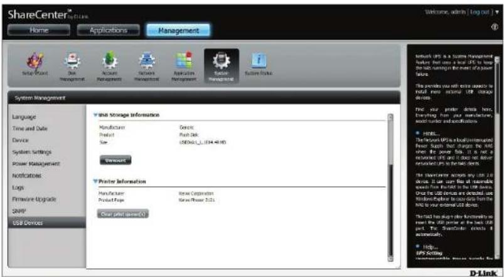This screenshot has width=504, height=277.
Task: Open Power Management in the sidebar
Action: [x=36, y=164]
